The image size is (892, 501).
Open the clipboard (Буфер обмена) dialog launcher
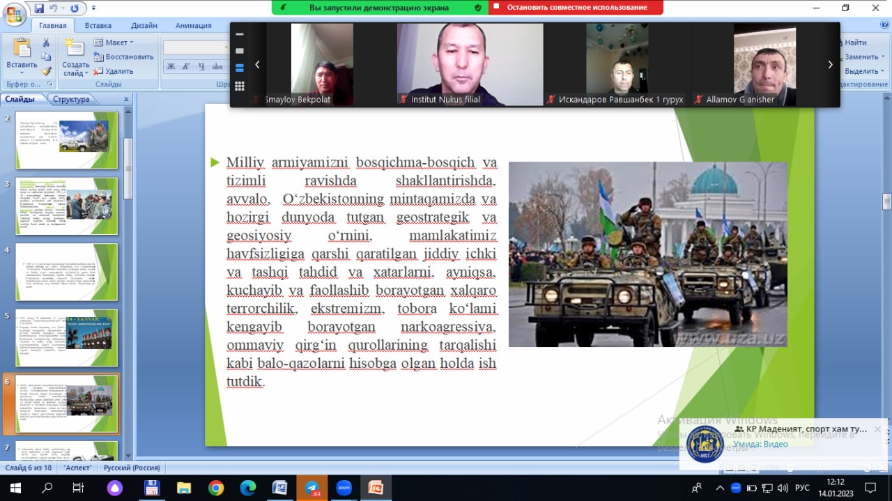coord(51,84)
